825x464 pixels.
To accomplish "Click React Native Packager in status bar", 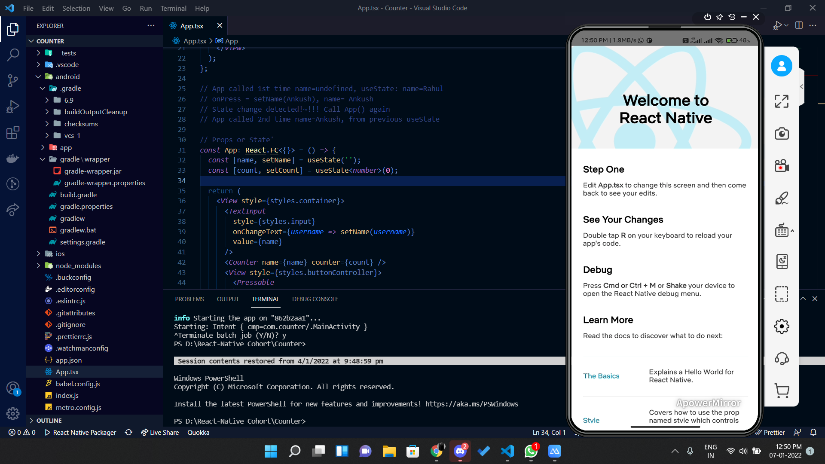I will (80, 432).
